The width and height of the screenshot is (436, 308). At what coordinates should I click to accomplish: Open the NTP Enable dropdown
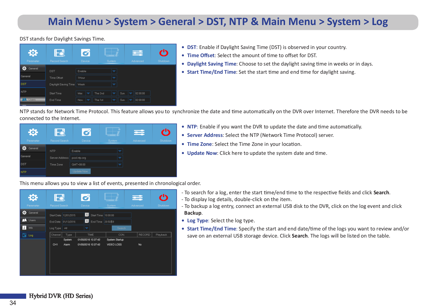[96, 151]
